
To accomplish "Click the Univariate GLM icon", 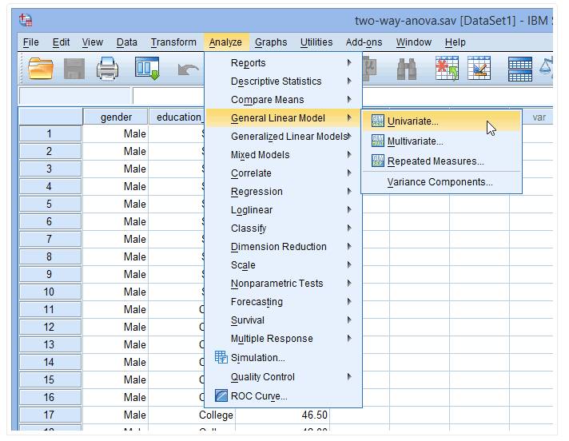I will pos(377,121).
